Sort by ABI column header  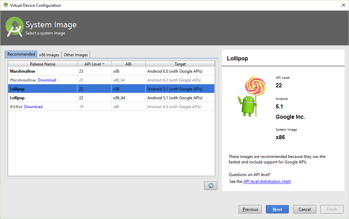(128, 64)
